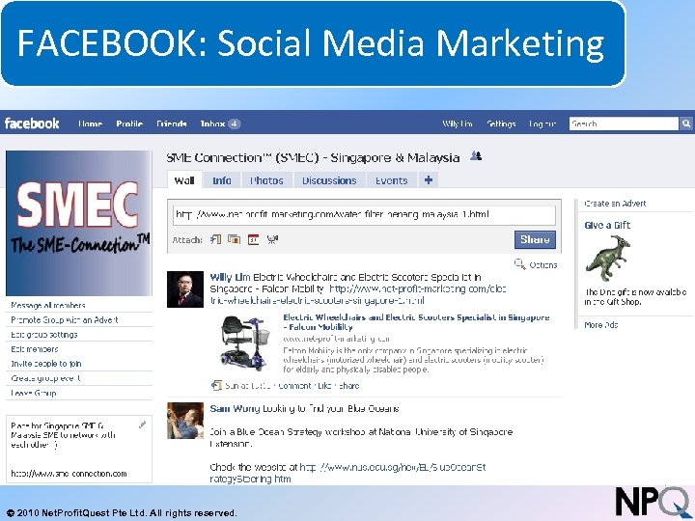The image size is (695, 521).
Task: Open Sam Wong's name link
Action: pos(235,408)
